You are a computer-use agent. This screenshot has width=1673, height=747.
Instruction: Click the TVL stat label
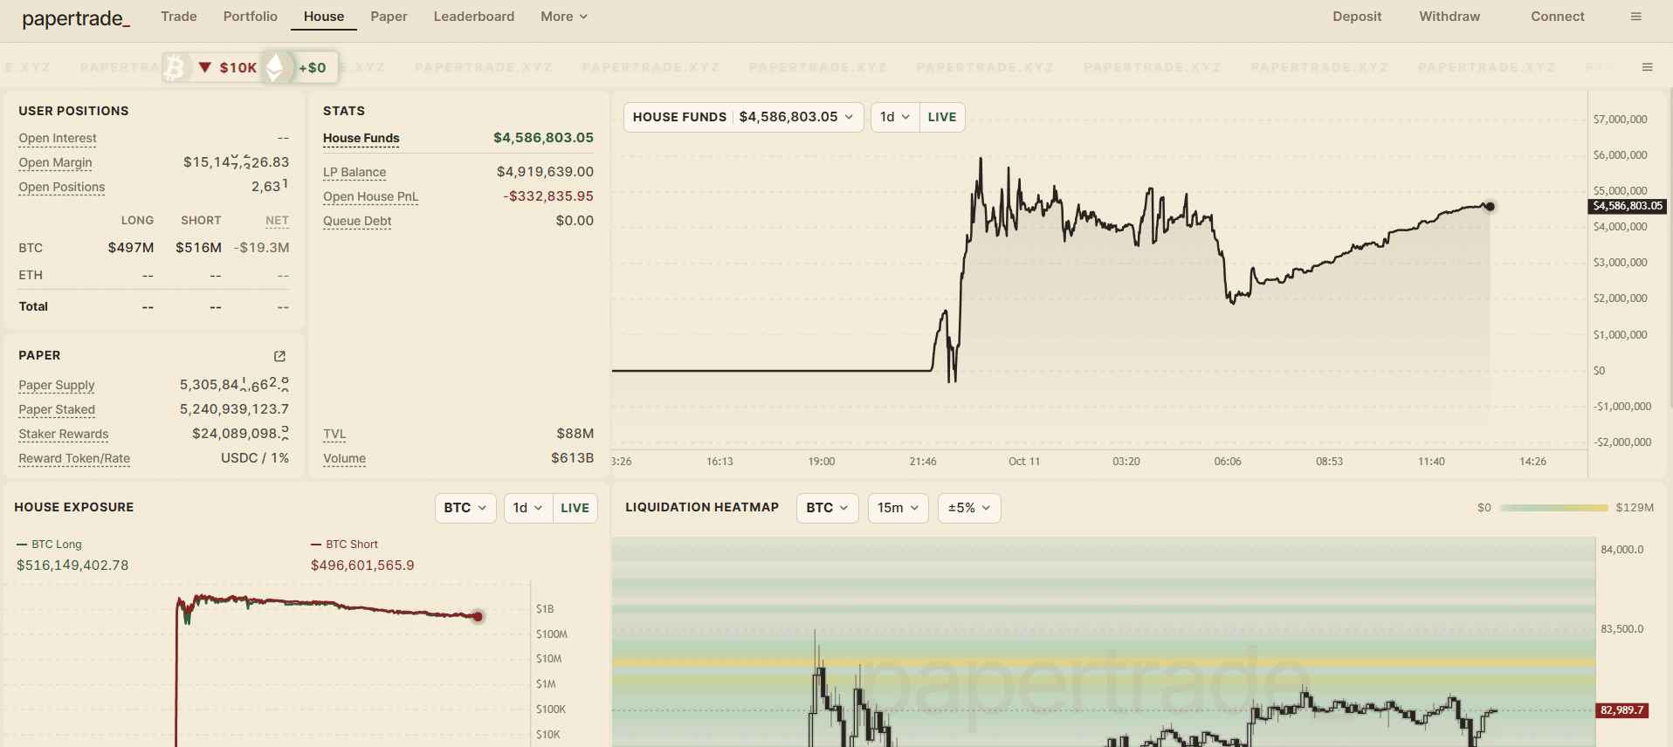click(x=334, y=434)
